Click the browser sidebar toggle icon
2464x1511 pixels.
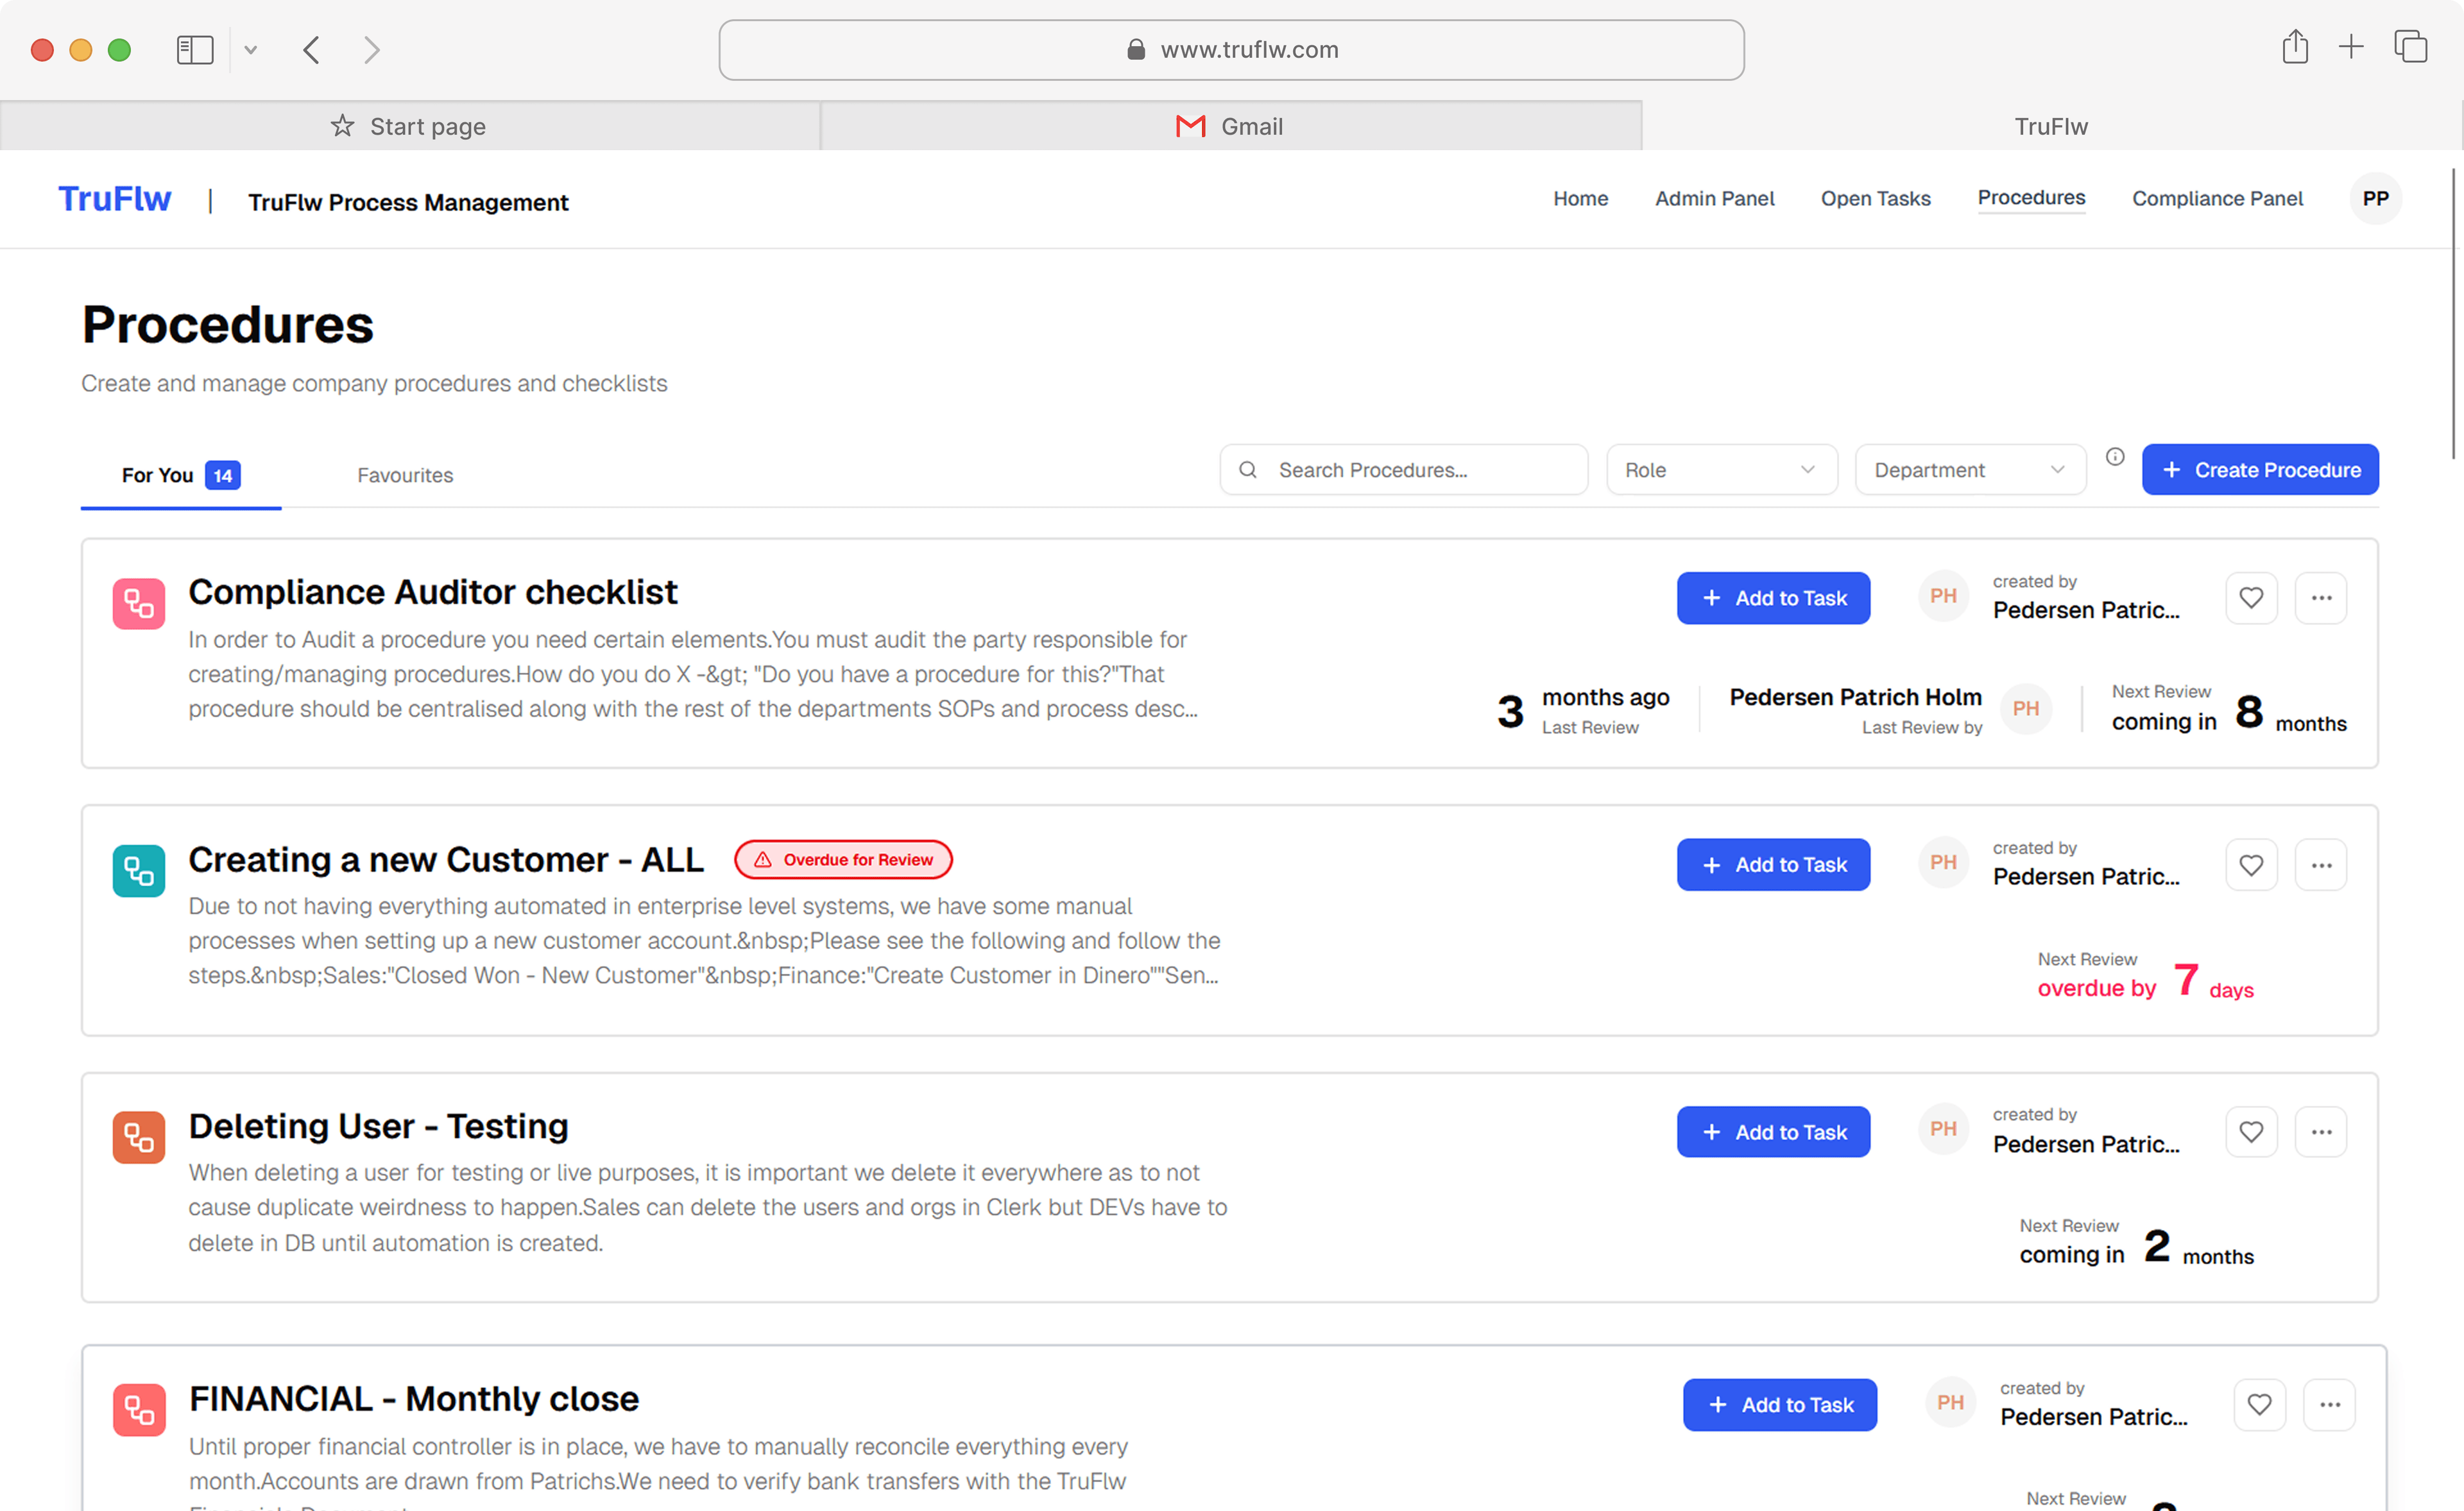pos(195,50)
